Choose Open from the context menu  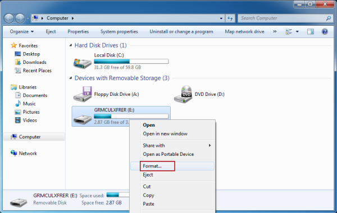[172, 125]
